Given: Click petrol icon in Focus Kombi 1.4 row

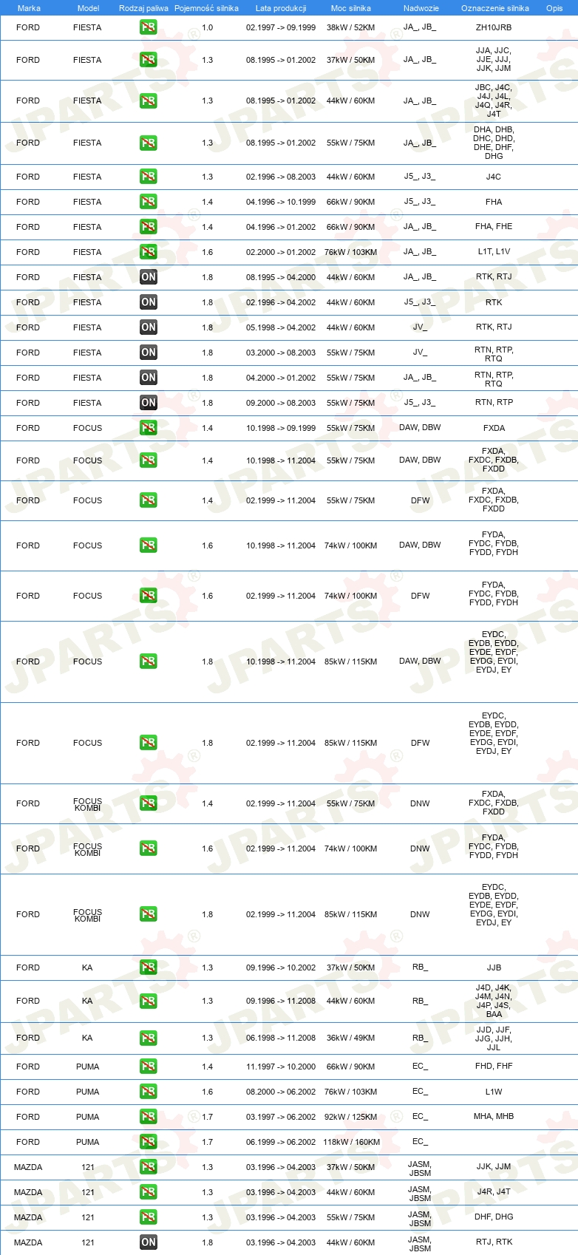Looking at the screenshot, I should pyautogui.click(x=149, y=803).
